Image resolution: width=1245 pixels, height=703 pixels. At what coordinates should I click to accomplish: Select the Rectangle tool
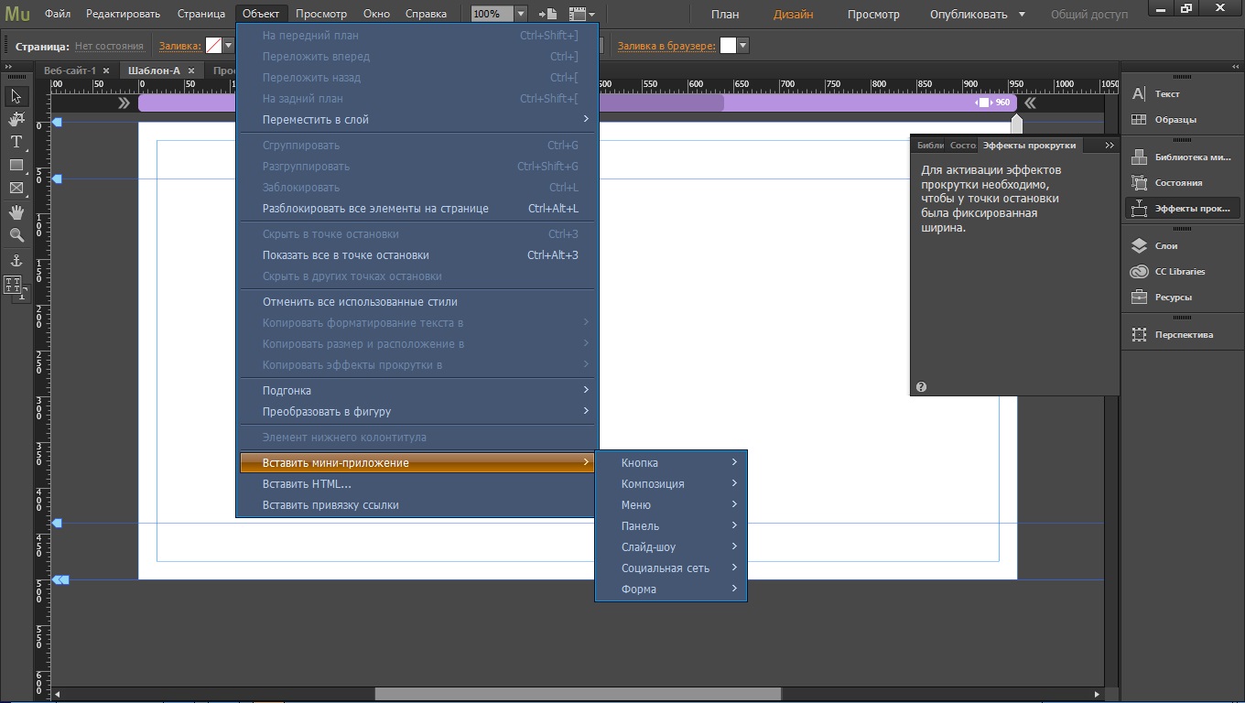coord(16,165)
